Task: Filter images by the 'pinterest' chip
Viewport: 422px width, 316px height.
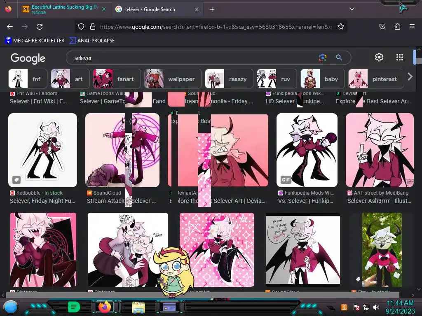Action: tap(376, 79)
